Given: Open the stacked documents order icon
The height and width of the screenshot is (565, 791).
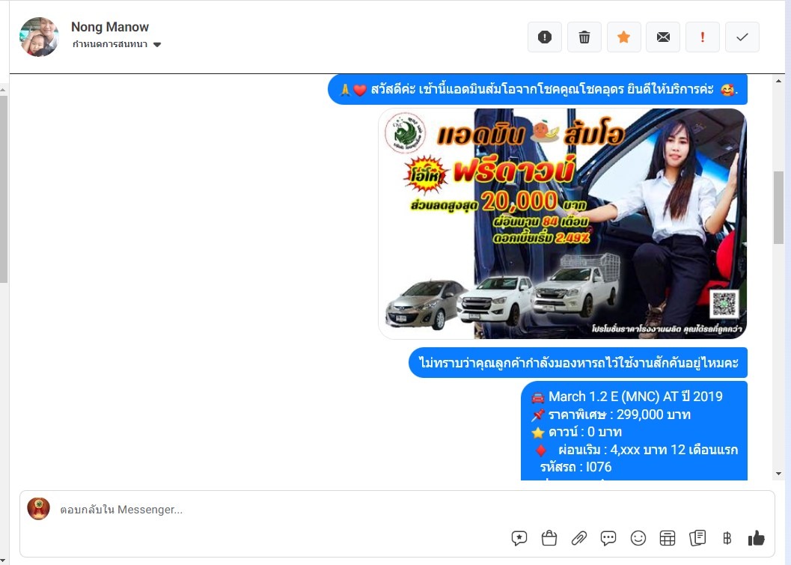Looking at the screenshot, I should tap(697, 538).
